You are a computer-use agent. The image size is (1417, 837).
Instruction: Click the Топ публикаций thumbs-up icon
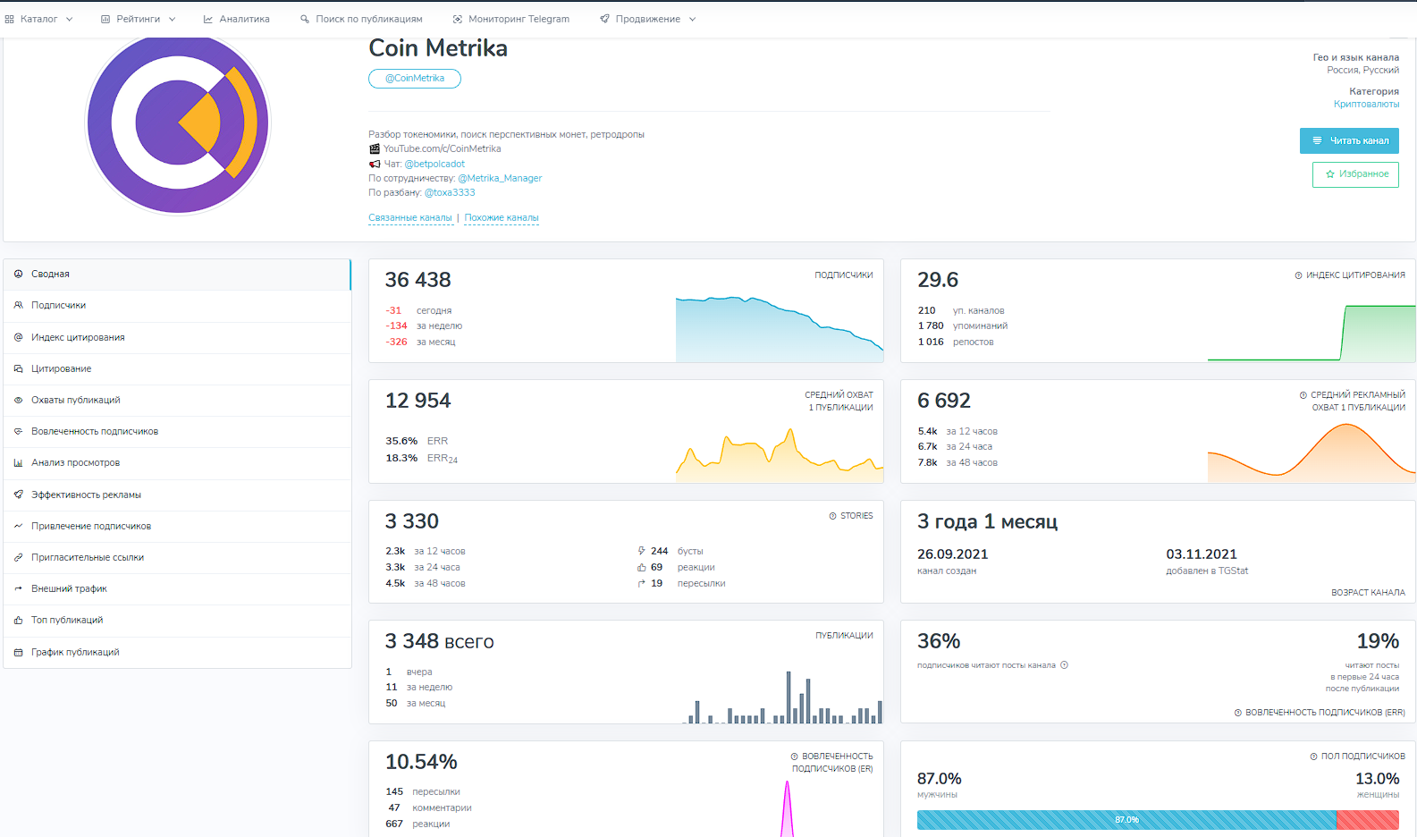tap(18, 621)
